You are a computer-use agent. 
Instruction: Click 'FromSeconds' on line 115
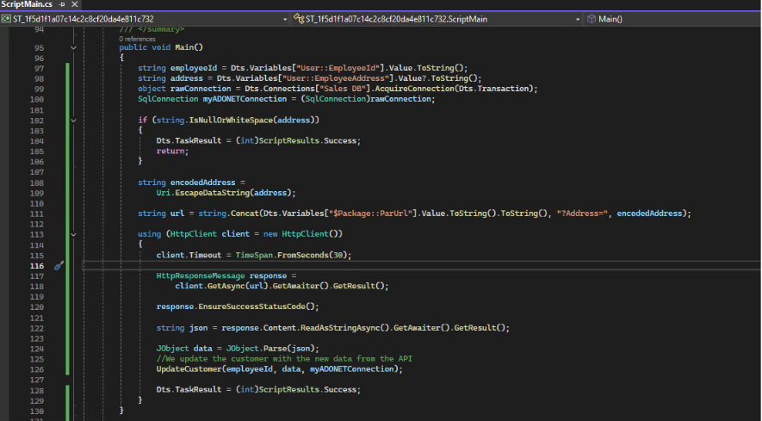(303, 255)
